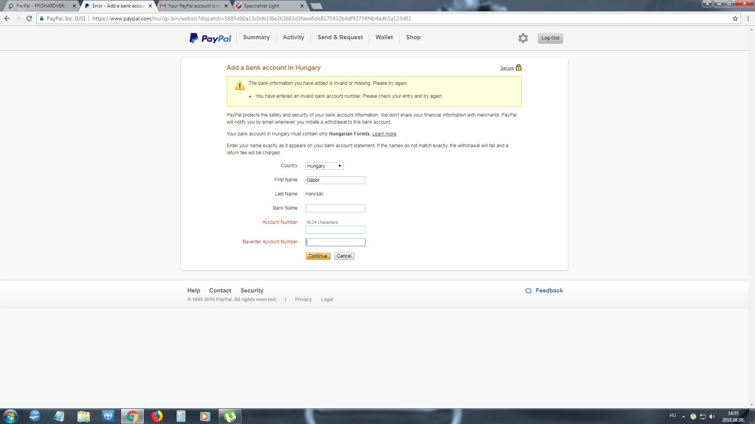Click the Secure padlock icon

(518, 68)
